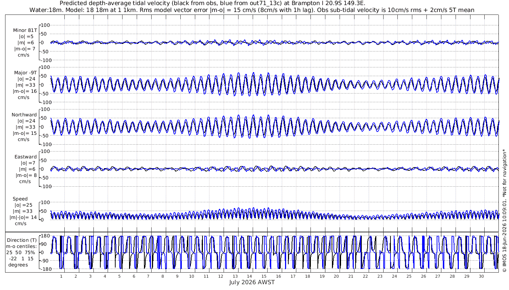
Task: Click day '17' on the x-axis
Action: (x=293, y=276)
